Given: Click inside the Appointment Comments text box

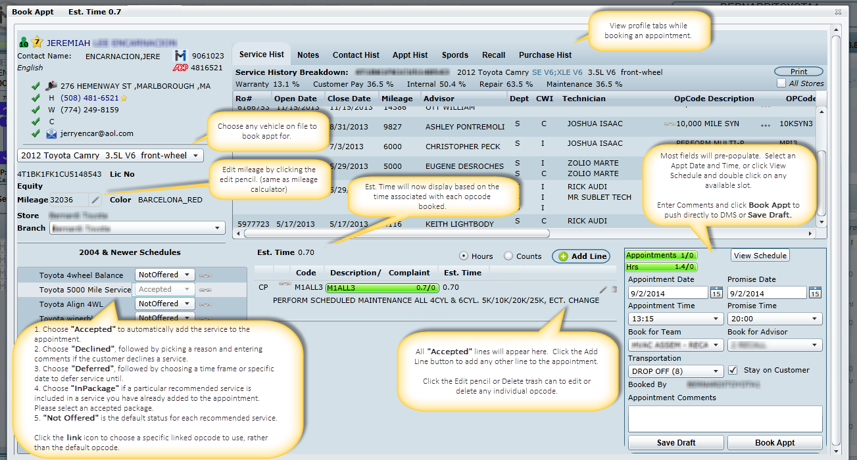Looking at the screenshot, I should click(725, 419).
